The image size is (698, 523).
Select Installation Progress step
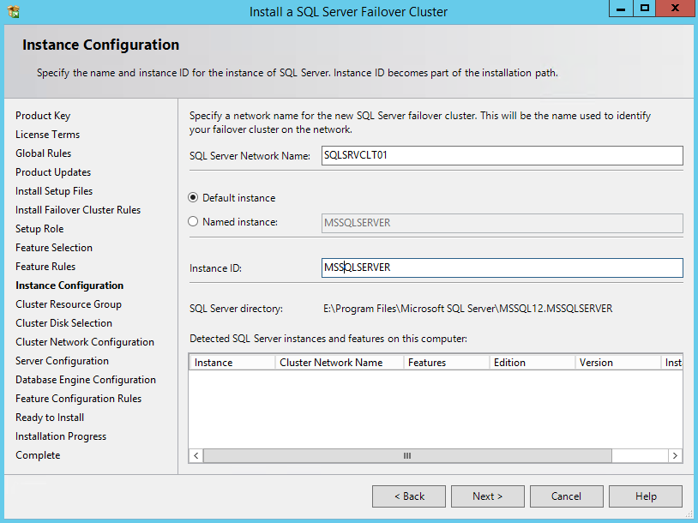pyautogui.click(x=61, y=436)
